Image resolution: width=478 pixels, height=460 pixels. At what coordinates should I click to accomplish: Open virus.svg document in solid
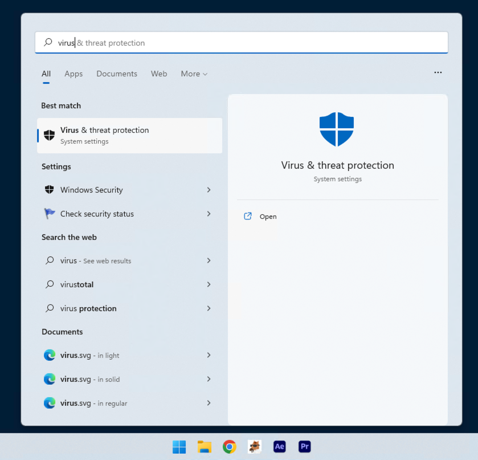point(129,379)
